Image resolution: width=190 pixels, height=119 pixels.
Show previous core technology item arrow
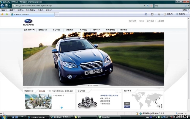(x=117, y=92)
